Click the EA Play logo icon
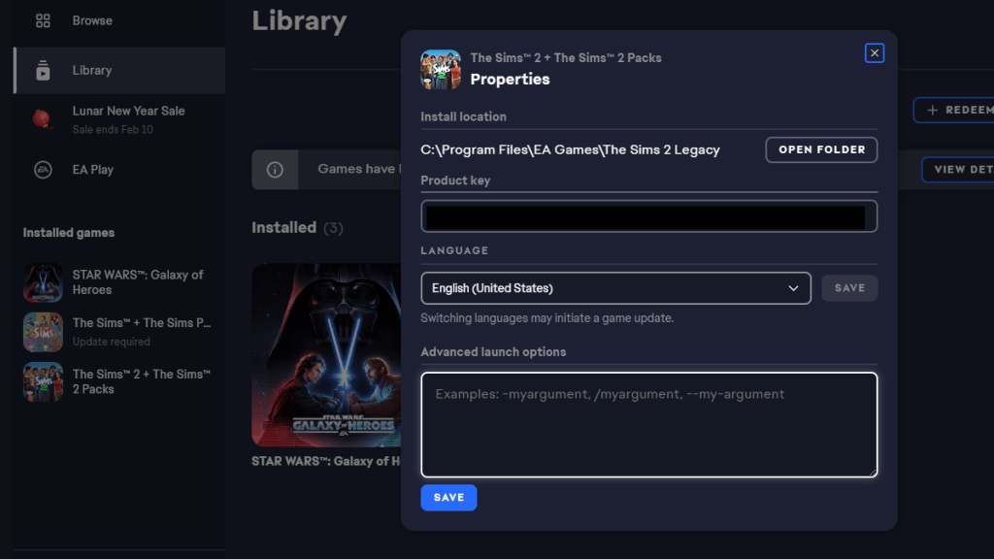 click(x=43, y=170)
